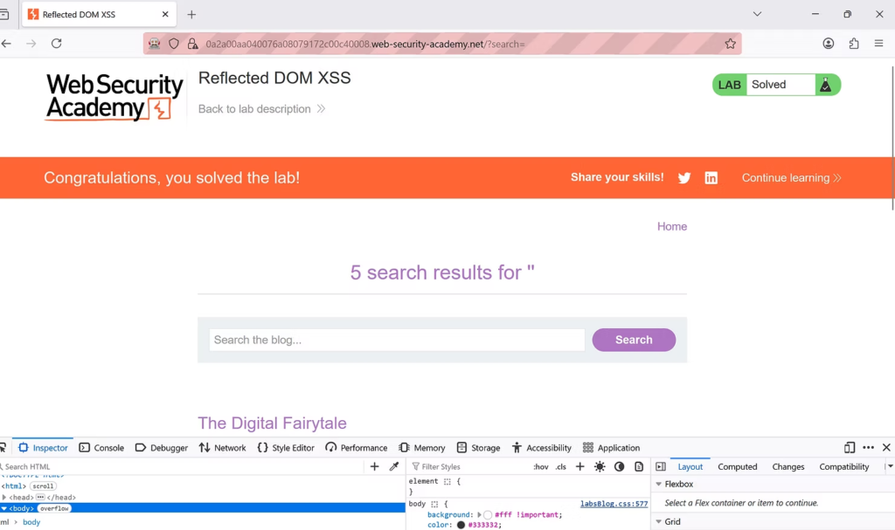Share on LinkedIn via icon

coord(711,178)
